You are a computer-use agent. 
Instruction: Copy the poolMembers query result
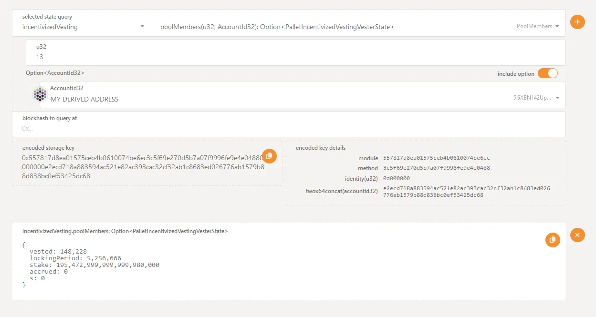[x=552, y=240]
